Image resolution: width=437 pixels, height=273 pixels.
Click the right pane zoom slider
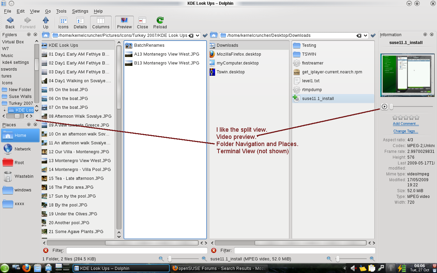point(351,259)
